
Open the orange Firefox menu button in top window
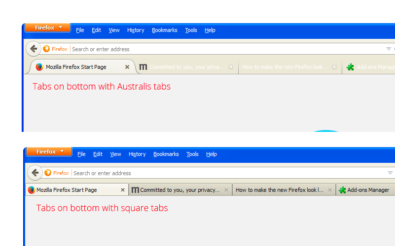(48, 28)
